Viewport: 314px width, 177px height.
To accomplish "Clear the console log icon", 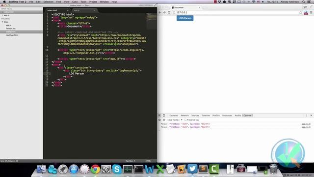I will tap(159, 120).
